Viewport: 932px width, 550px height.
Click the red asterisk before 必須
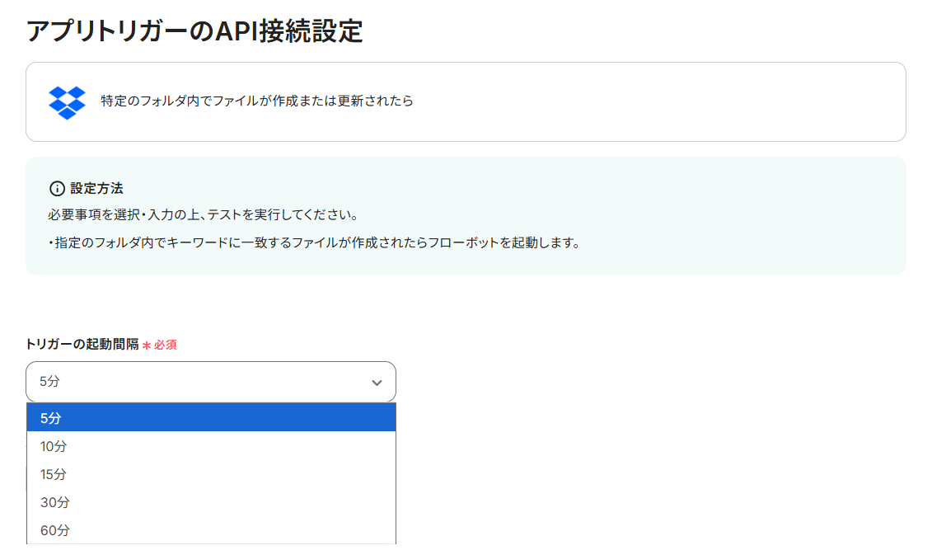(x=147, y=346)
